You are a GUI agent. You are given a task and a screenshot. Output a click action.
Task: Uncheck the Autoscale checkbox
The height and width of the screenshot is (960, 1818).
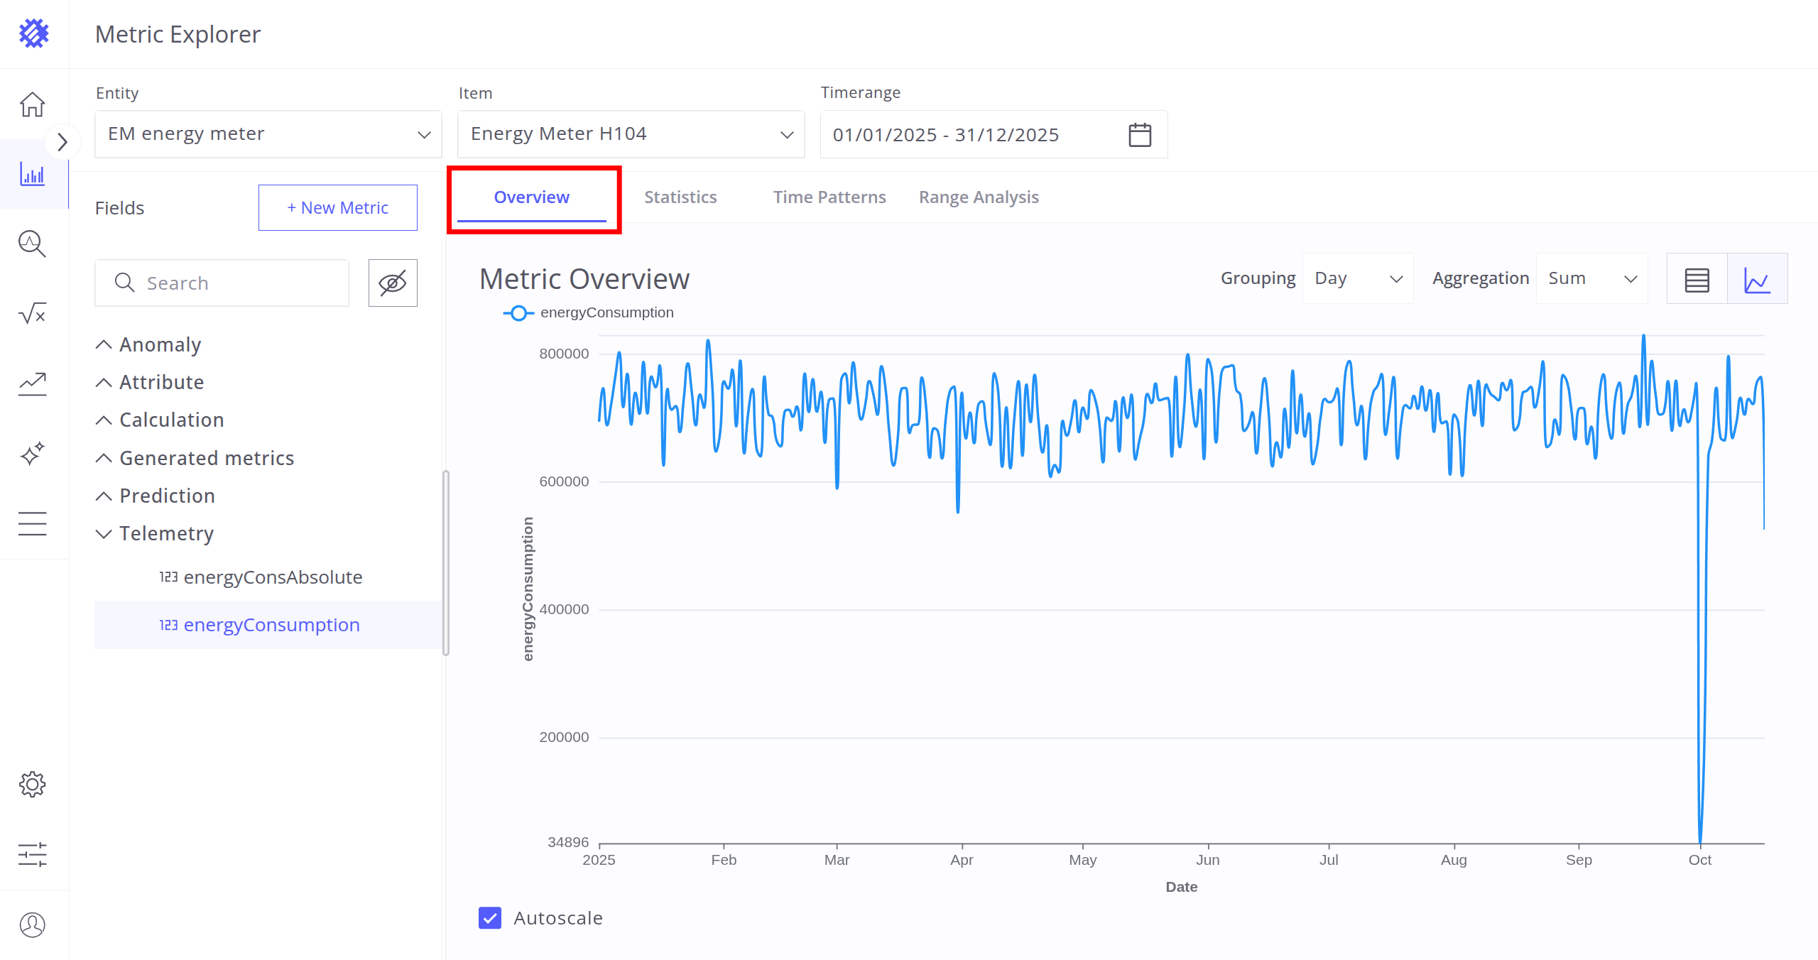click(x=490, y=918)
